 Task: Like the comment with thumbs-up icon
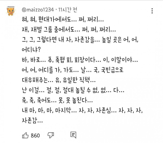(x=25, y=135)
